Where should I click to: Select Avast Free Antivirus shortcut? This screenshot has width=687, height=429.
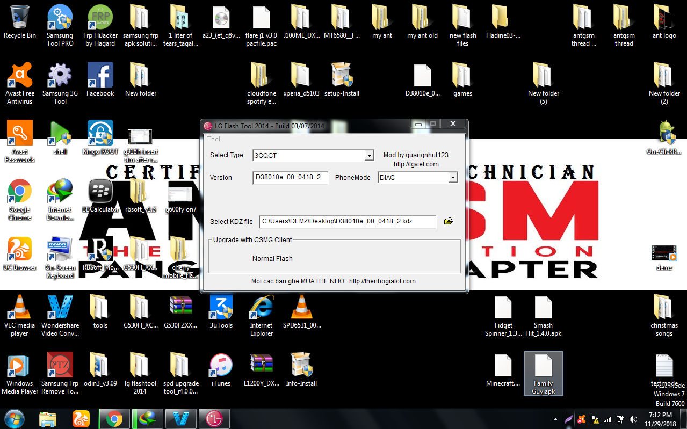(x=20, y=83)
